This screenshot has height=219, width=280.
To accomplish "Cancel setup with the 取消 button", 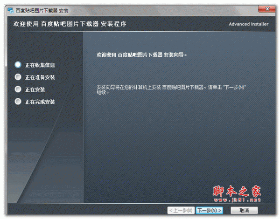I will tap(244, 211).
